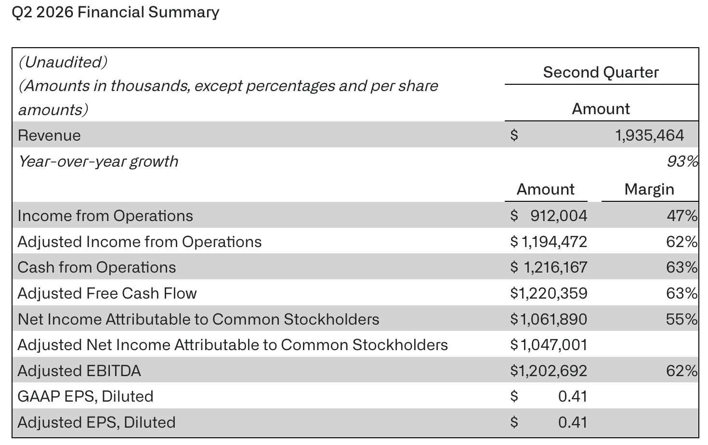
Task: Select the GAAP EPS, Diluted label
Action: click(x=86, y=397)
